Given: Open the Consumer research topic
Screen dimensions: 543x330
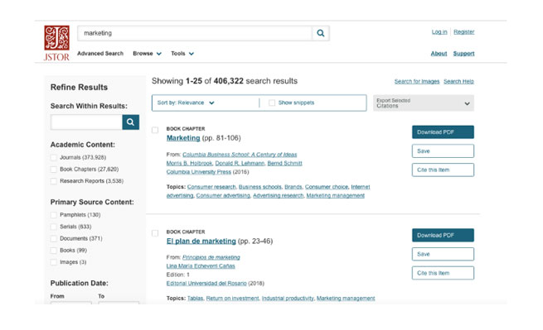Looking at the screenshot, I should pos(211,187).
